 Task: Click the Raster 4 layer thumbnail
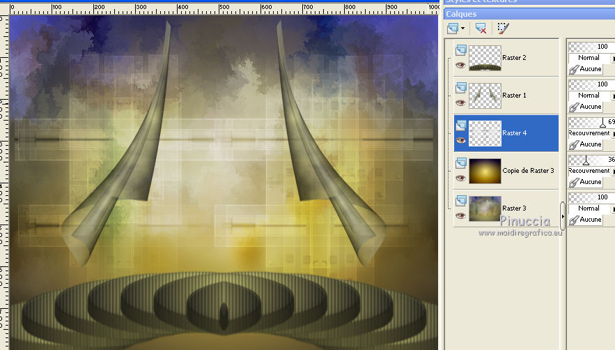point(485,133)
